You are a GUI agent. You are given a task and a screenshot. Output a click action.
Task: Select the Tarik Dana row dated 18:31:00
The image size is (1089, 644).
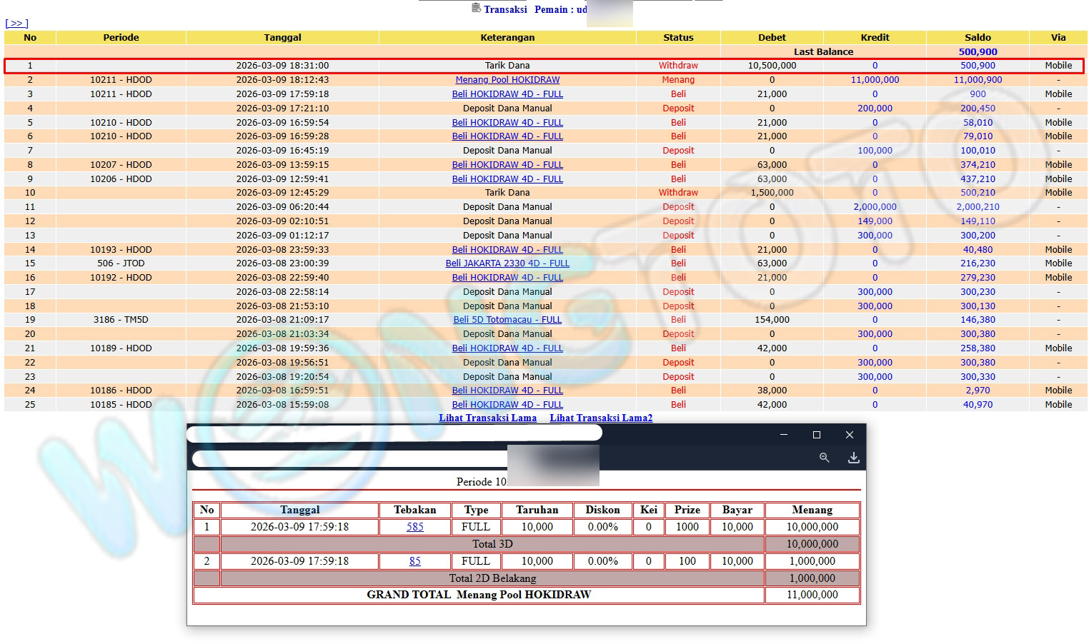[507, 66]
